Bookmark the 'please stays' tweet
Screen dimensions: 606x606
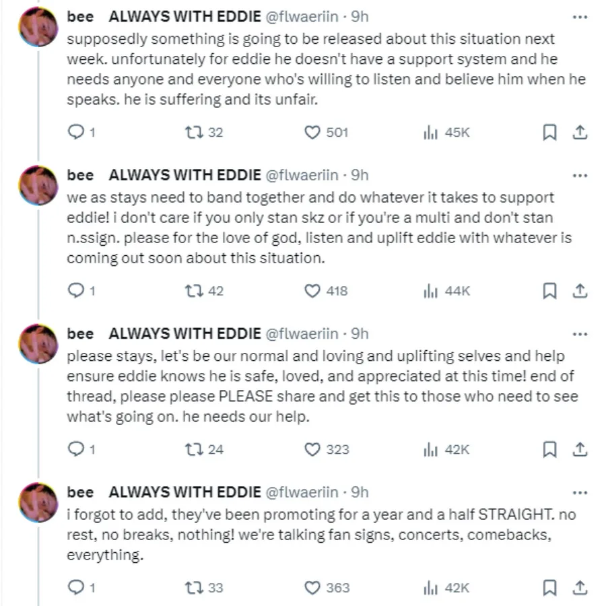click(x=549, y=449)
